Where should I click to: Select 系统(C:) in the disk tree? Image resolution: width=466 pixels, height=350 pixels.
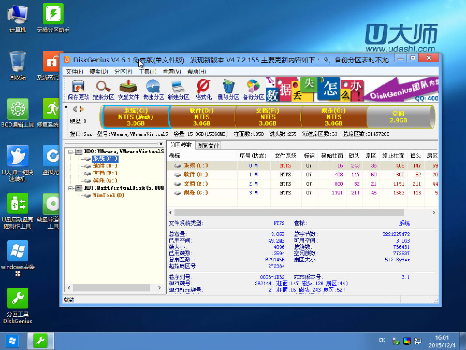105,159
